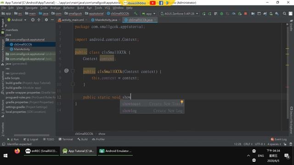This screenshot has height=165, width=294.
Task: Open the Build tool window
Action: 83,139
